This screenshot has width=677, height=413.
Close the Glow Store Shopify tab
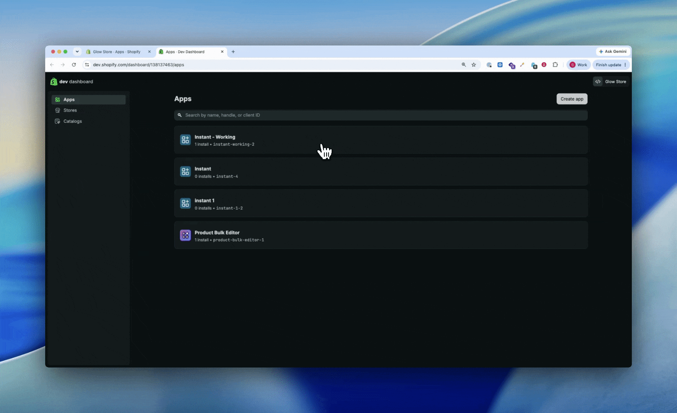click(149, 52)
